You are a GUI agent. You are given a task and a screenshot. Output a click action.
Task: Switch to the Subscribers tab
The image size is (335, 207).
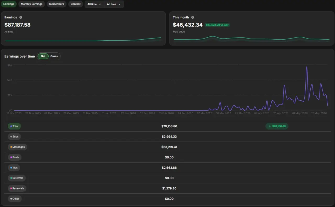click(x=57, y=4)
